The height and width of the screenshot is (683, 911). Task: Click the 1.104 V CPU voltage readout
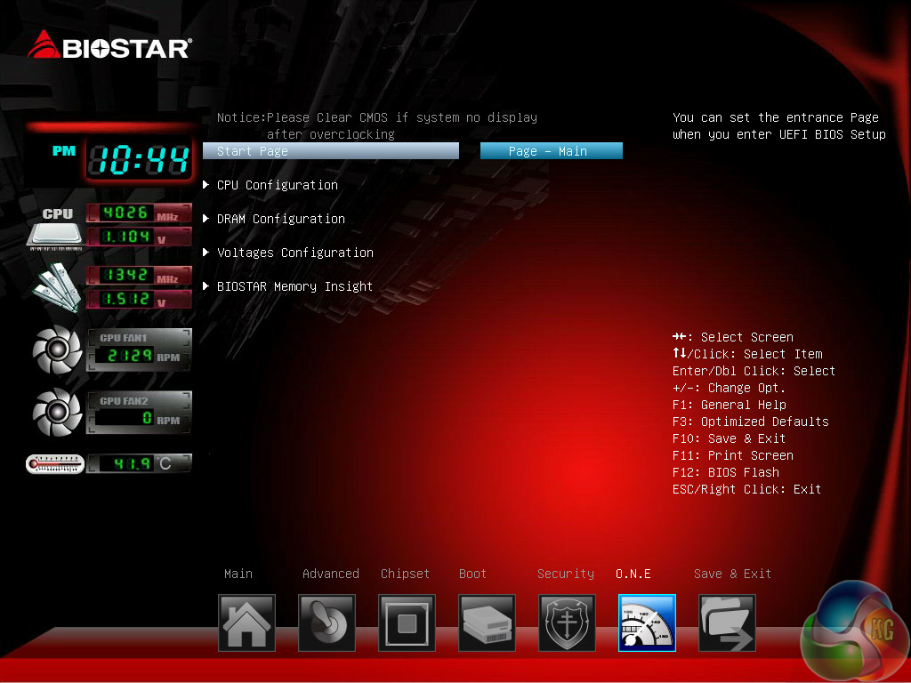(139, 237)
